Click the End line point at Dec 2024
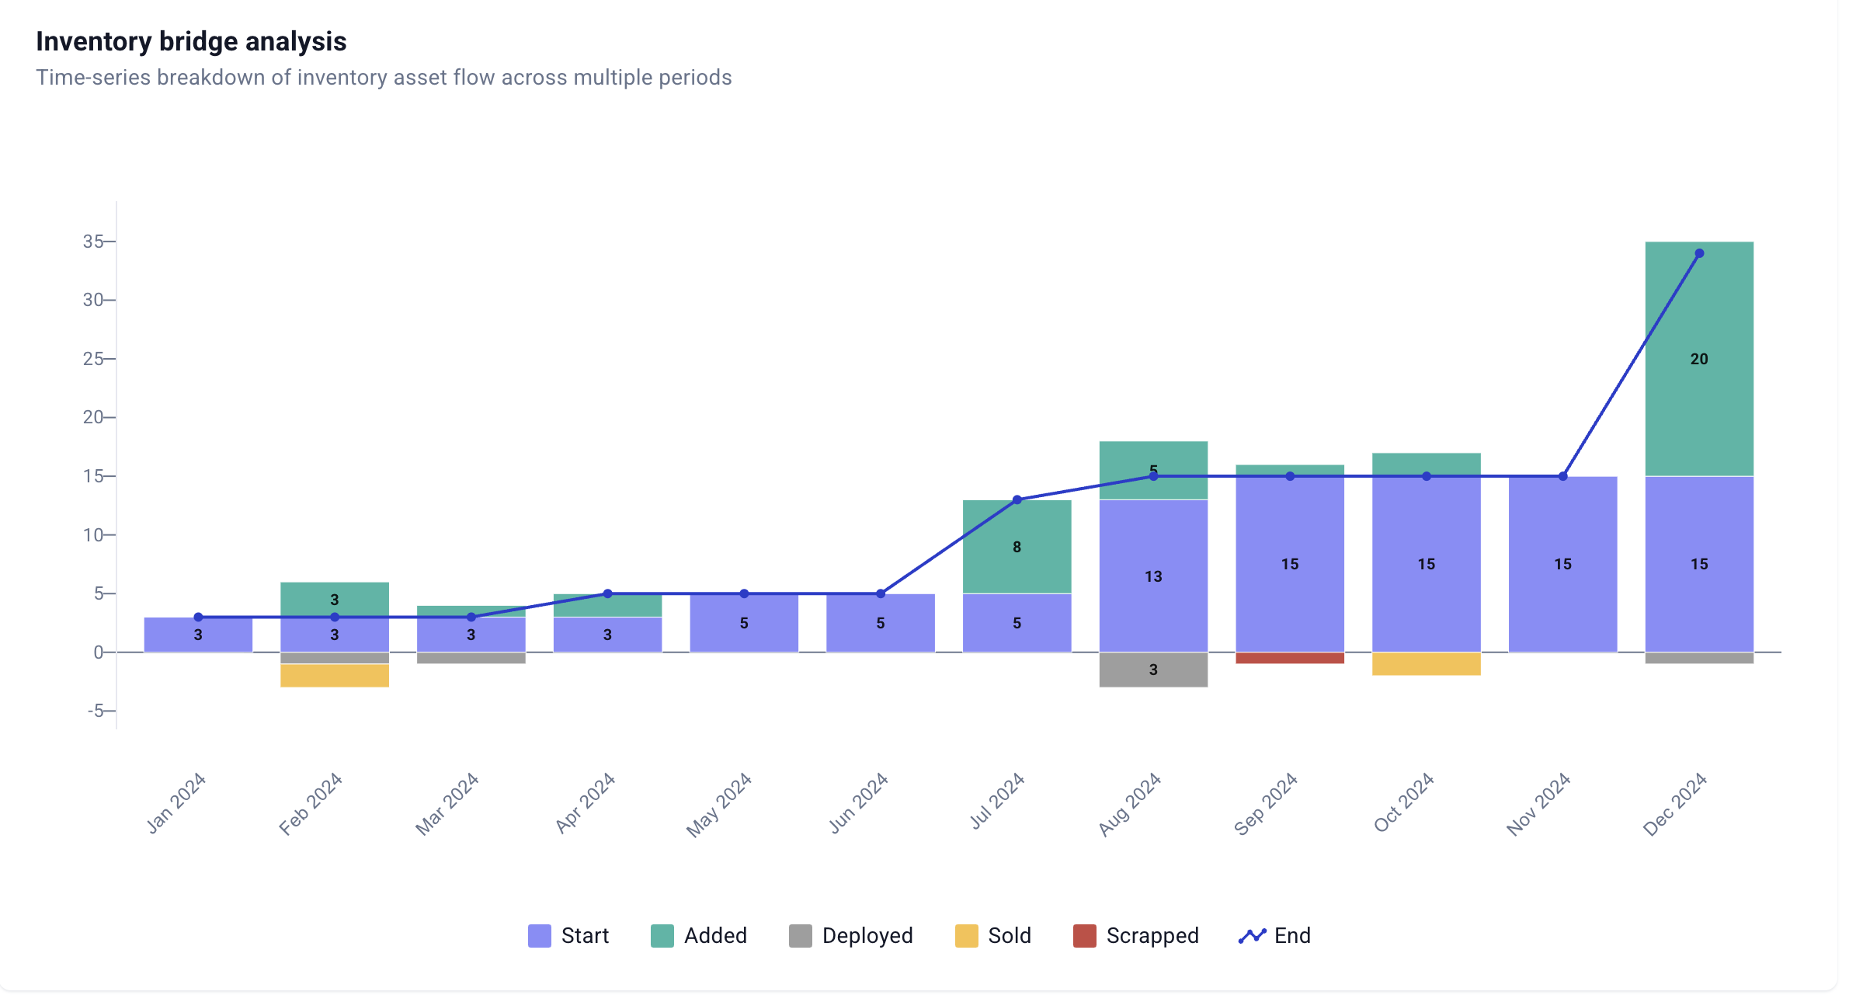The width and height of the screenshot is (1856, 1002). coord(1699,253)
